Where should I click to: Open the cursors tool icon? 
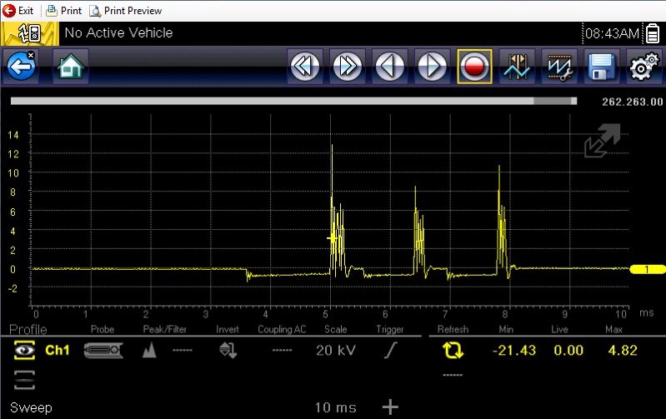[517, 67]
